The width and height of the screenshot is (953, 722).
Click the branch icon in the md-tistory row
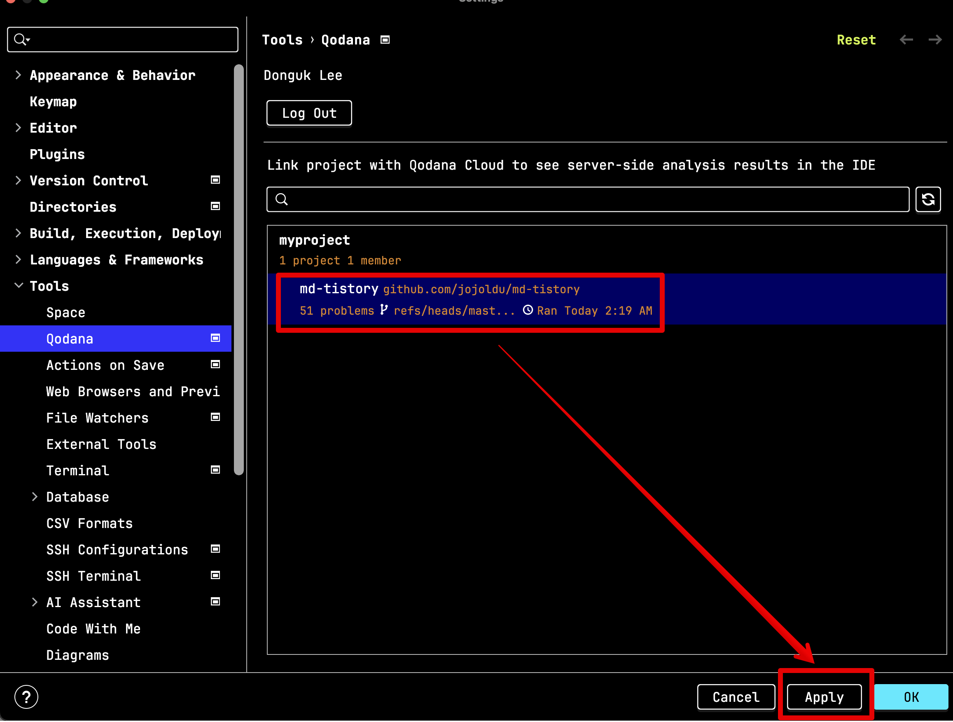(384, 310)
